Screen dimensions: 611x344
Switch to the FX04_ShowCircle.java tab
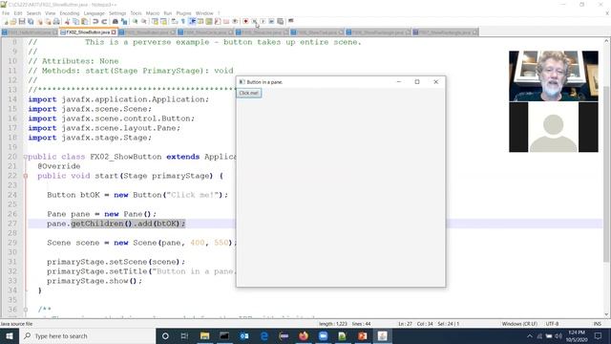[205, 32]
